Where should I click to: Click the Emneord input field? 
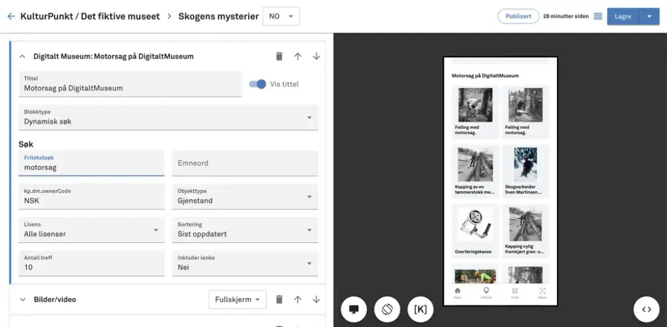(245, 163)
